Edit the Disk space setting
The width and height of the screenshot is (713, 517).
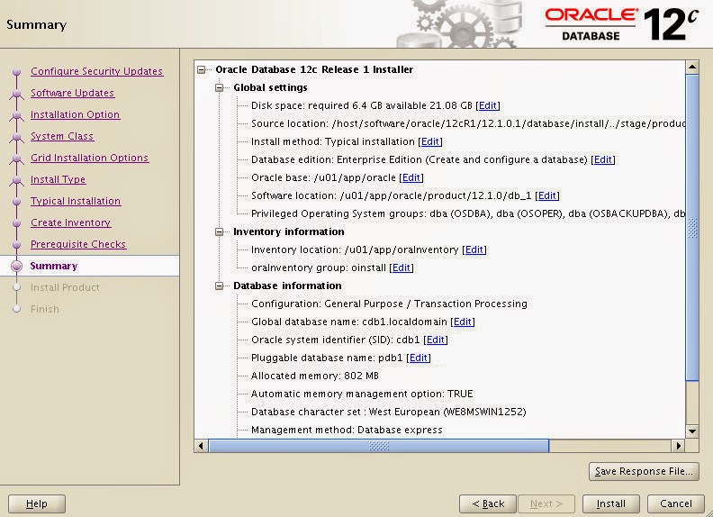pos(487,105)
